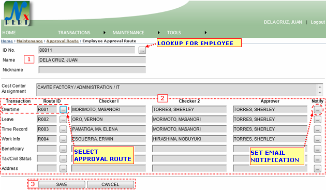Open the MAINTENANCE menu
Viewport: 326px width, 190px height.
pyautogui.click(x=128, y=33)
